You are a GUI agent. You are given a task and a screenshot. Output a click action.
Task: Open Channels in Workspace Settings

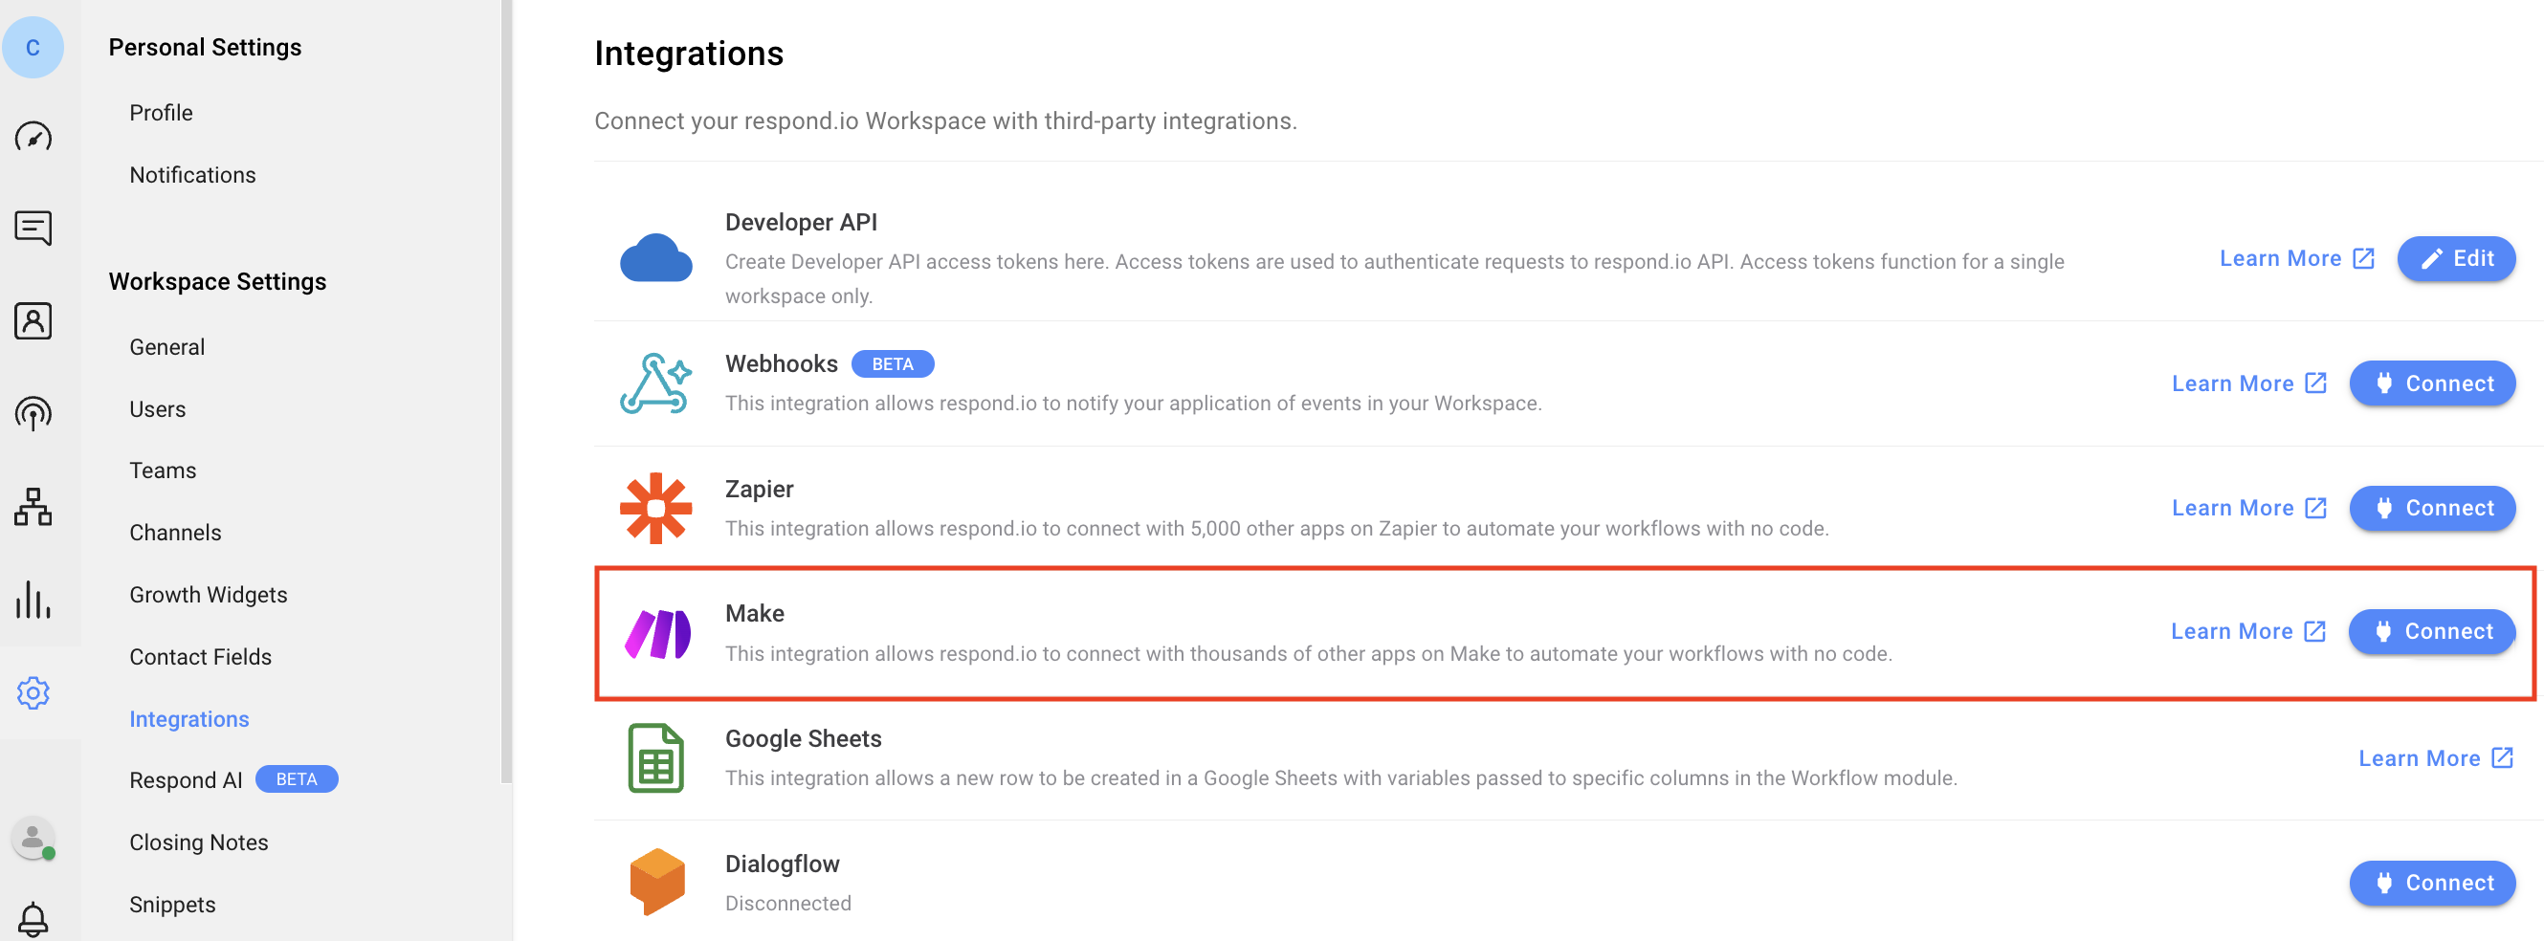pyautogui.click(x=175, y=533)
